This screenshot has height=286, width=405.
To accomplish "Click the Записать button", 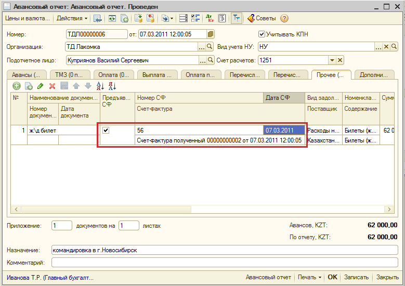I will (x=356, y=277).
